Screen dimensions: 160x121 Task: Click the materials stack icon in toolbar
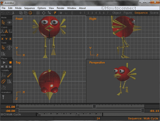[x=60, y=13]
